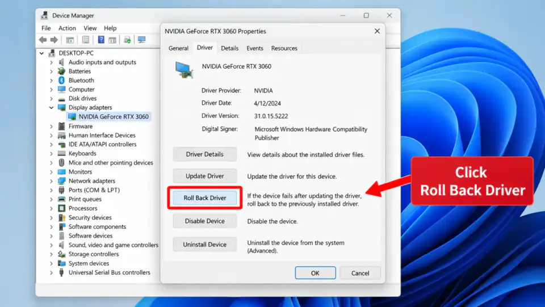Image resolution: width=545 pixels, height=307 pixels.
Task: Click the Driver Details button
Action: [205, 154]
